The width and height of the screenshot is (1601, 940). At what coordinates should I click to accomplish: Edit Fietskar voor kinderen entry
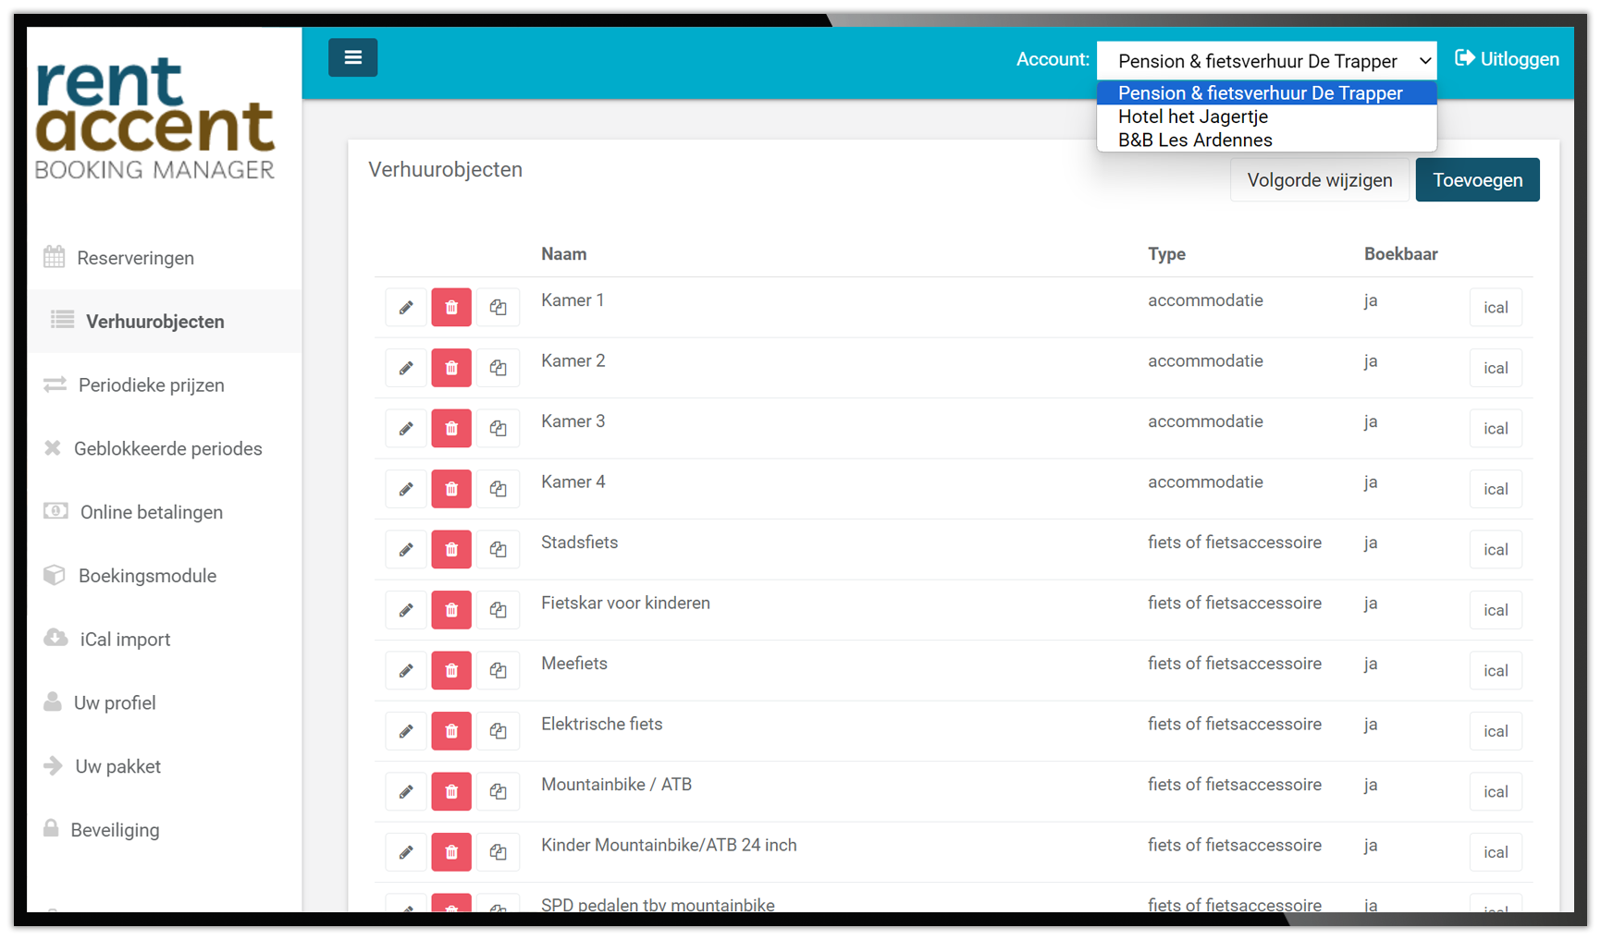click(x=406, y=610)
